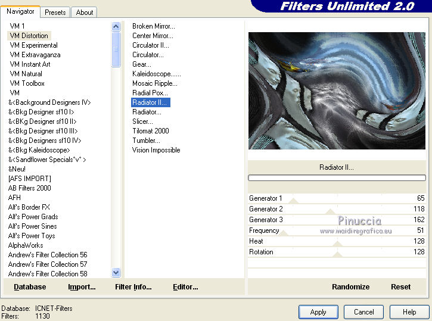Screen dimensions: 432x321
Task: Select the VM Instant Art category
Action: [30, 64]
